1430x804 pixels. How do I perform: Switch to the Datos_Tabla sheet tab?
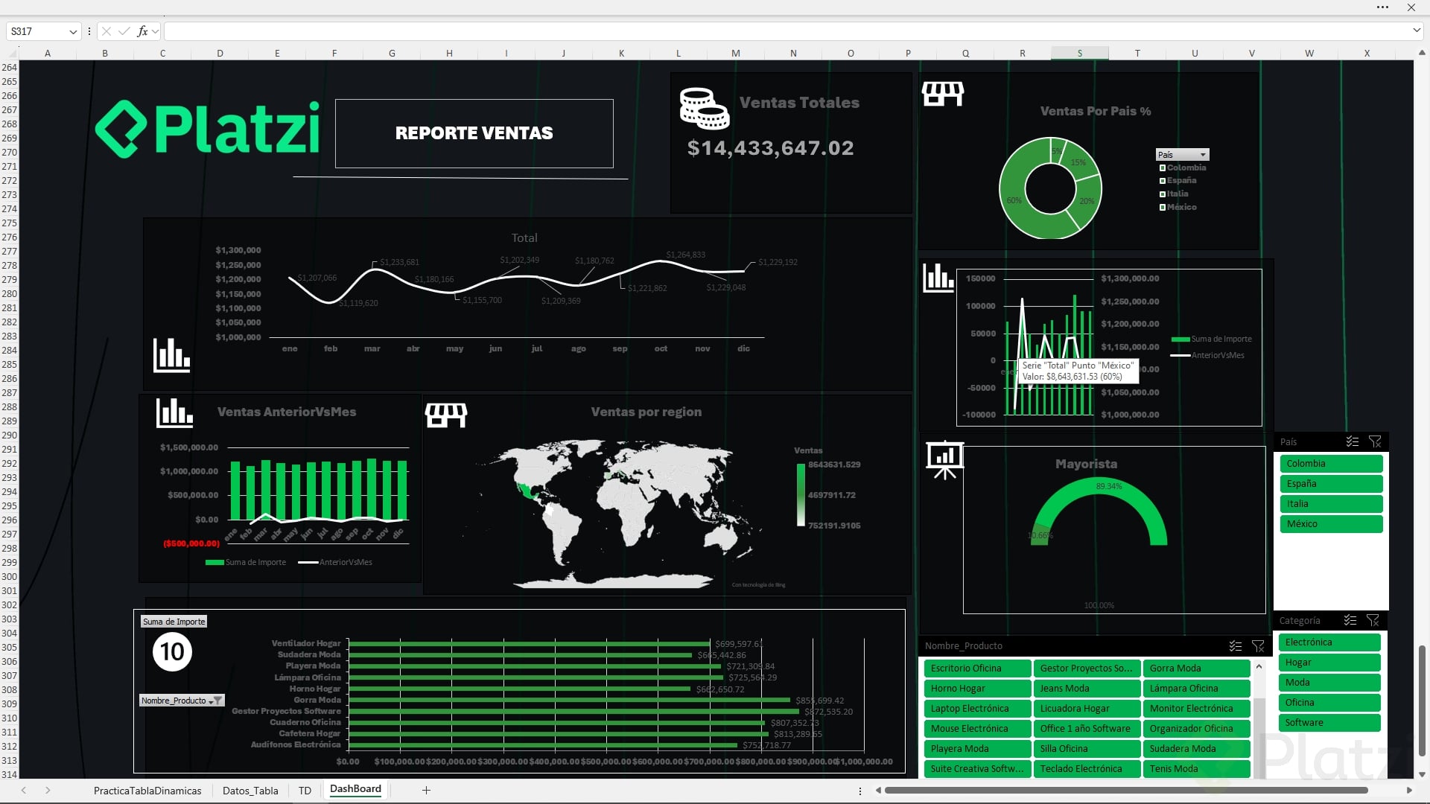250,791
